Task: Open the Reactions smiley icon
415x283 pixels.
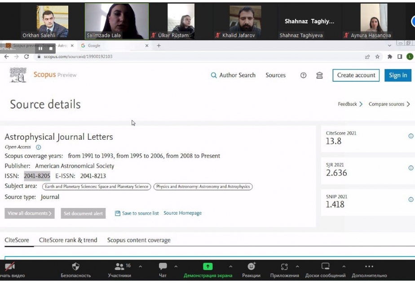Action: coord(251,266)
